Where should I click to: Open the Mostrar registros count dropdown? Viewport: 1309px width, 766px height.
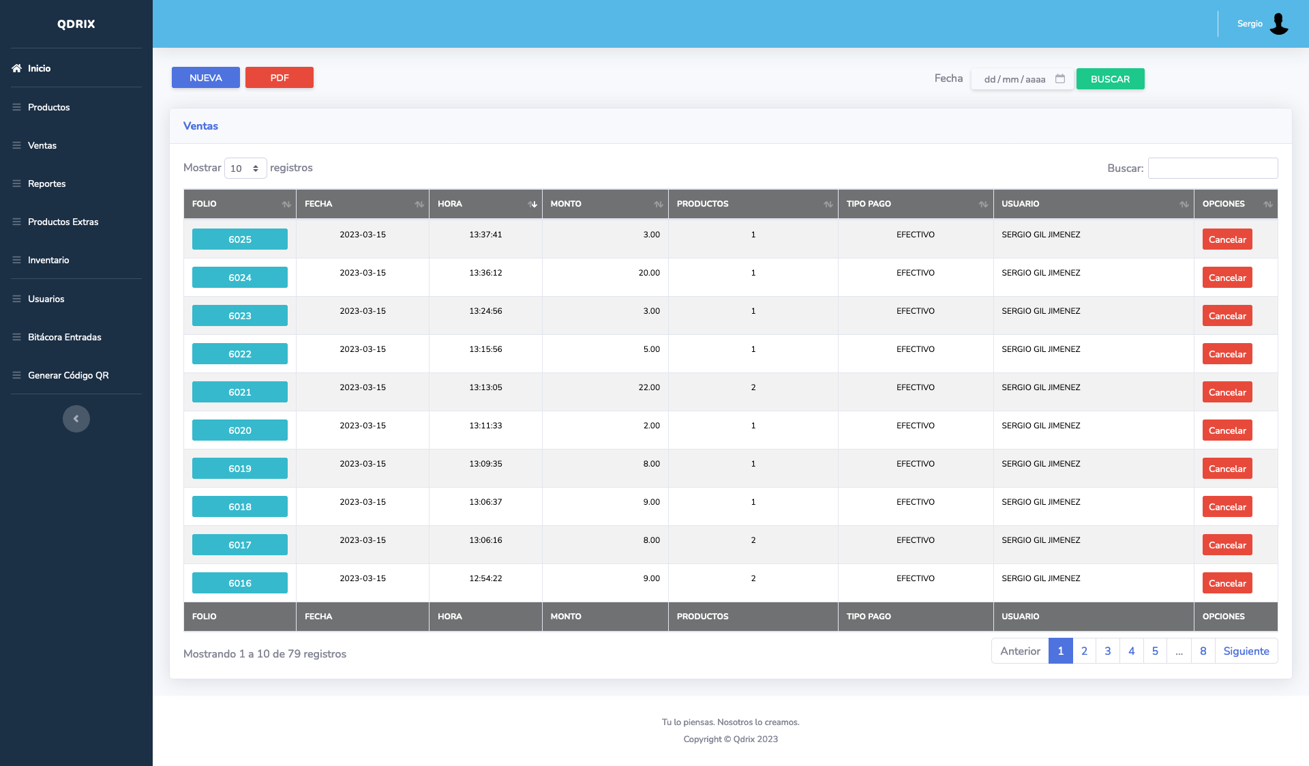pyautogui.click(x=245, y=168)
